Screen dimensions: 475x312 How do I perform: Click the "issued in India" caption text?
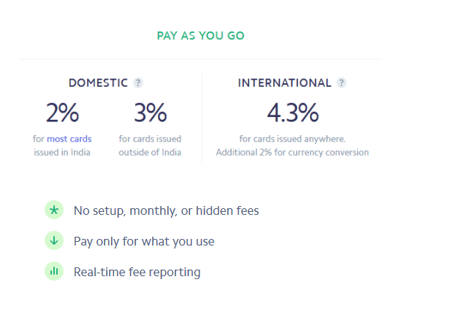coord(62,153)
